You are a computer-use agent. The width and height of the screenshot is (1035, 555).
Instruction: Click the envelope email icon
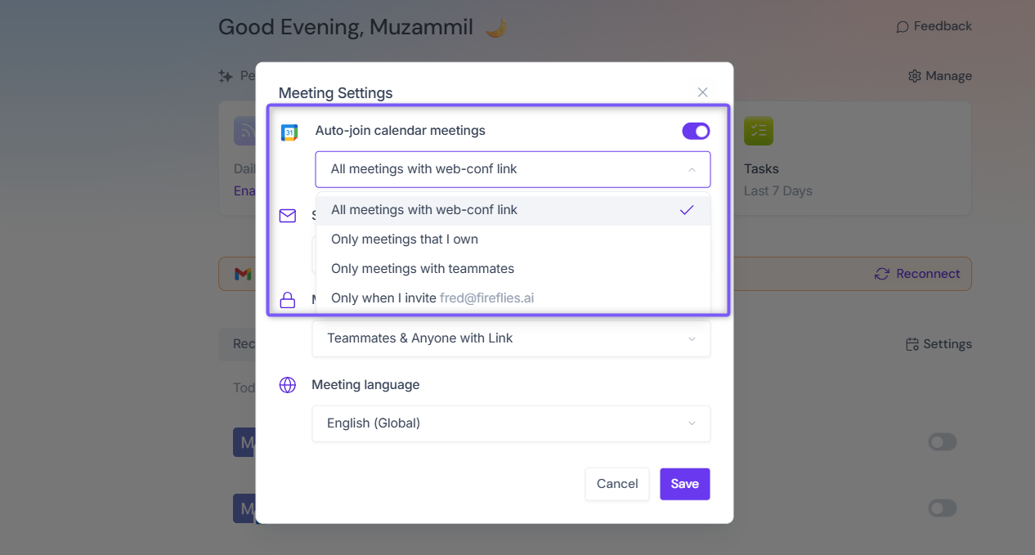click(x=288, y=216)
